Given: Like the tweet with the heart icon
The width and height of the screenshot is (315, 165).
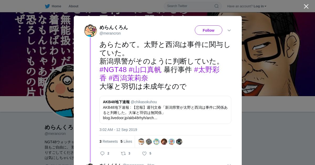Looking at the screenshot, I should point(144,153).
